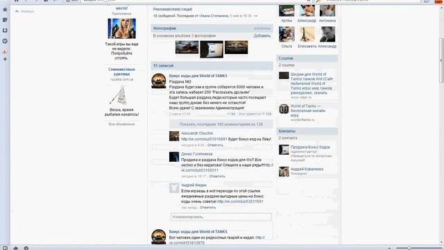Image resolution: width=444 pixels, height=250 pixels.
Task: Open Денис Гусятников's comment avatar
Action: click(174, 157)
